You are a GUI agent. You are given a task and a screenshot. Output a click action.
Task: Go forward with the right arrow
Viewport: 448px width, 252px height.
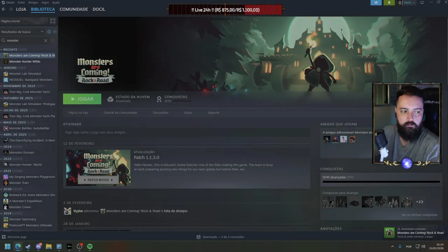coord(11,9)
